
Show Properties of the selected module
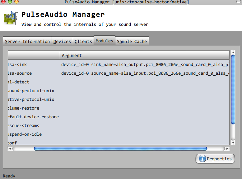[215, 159]
